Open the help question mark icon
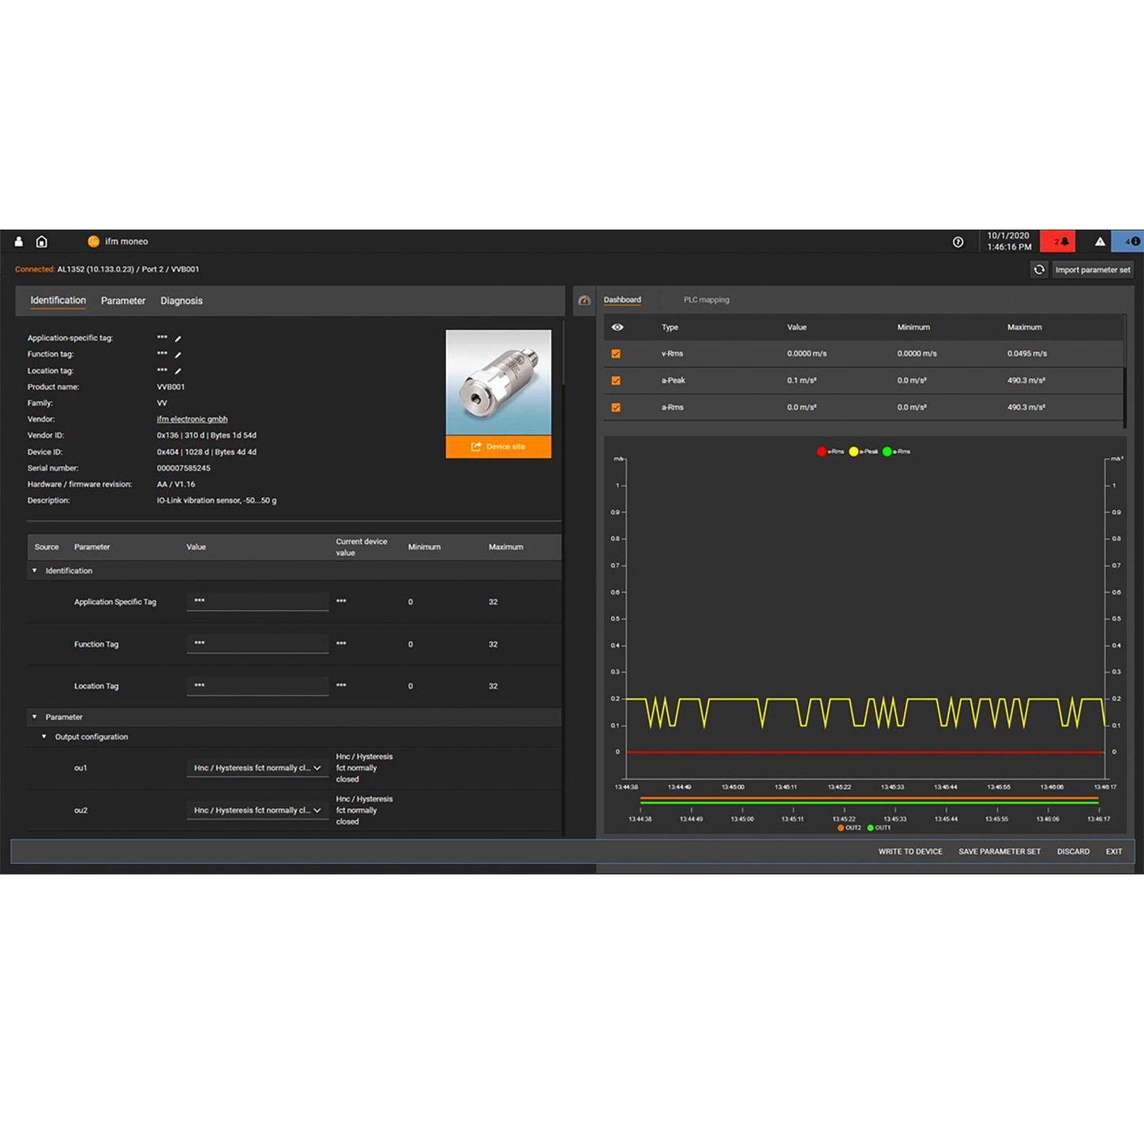1144x1144 pixels. point(958,242)
